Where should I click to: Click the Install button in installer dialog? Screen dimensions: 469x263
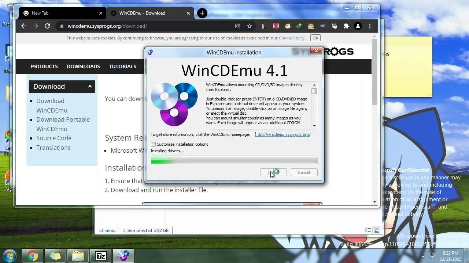point(273,172)
